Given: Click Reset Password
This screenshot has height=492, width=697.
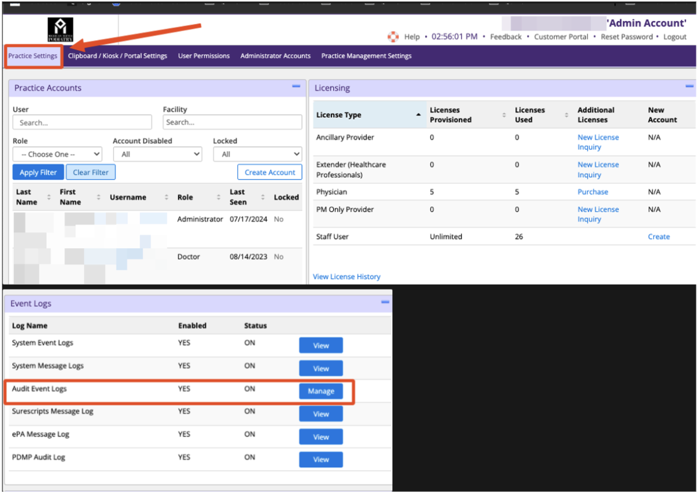Looking at the screenshot, I should click(x=627, y=37).
